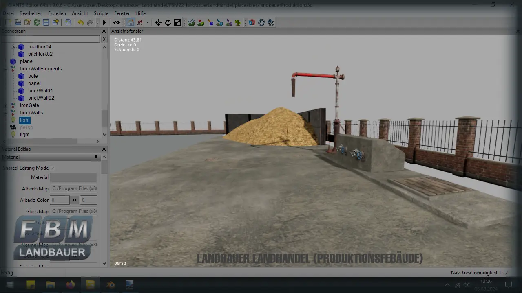Viewport: 522px width, 293px height.
Task: Undo the last action using the toolbar arrow
Action: click(x=81, y=22)
